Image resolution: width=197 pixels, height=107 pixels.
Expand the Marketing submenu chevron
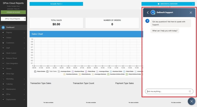pyautogui.click(x=24, y=79)
